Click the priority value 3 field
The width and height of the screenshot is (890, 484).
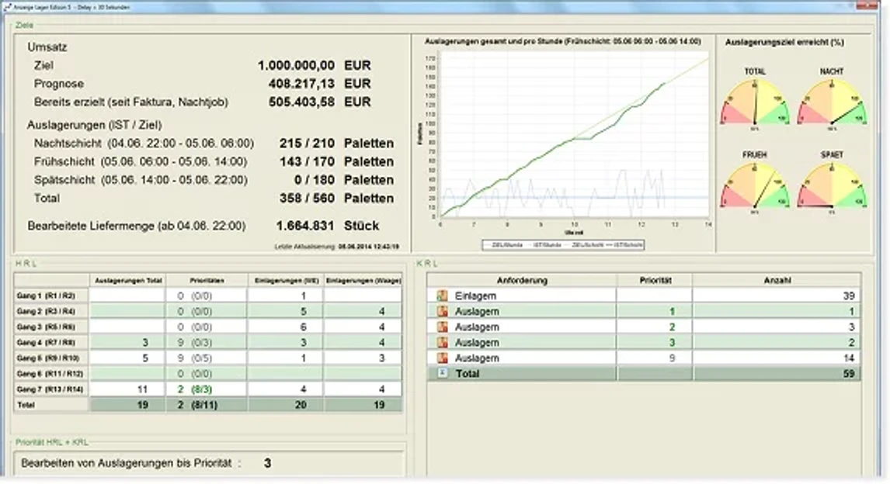pos(267,463)
